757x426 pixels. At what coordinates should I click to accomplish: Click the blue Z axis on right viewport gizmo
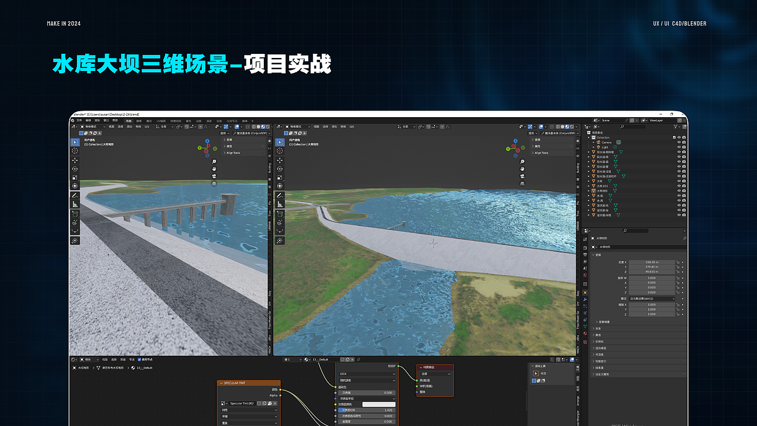(x=516, y=140)
